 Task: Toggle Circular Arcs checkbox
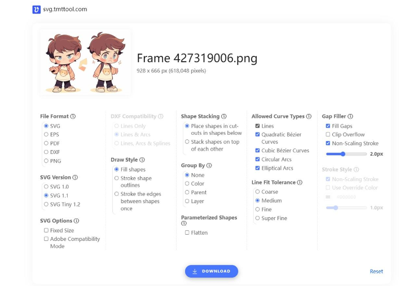coord(258,160)
